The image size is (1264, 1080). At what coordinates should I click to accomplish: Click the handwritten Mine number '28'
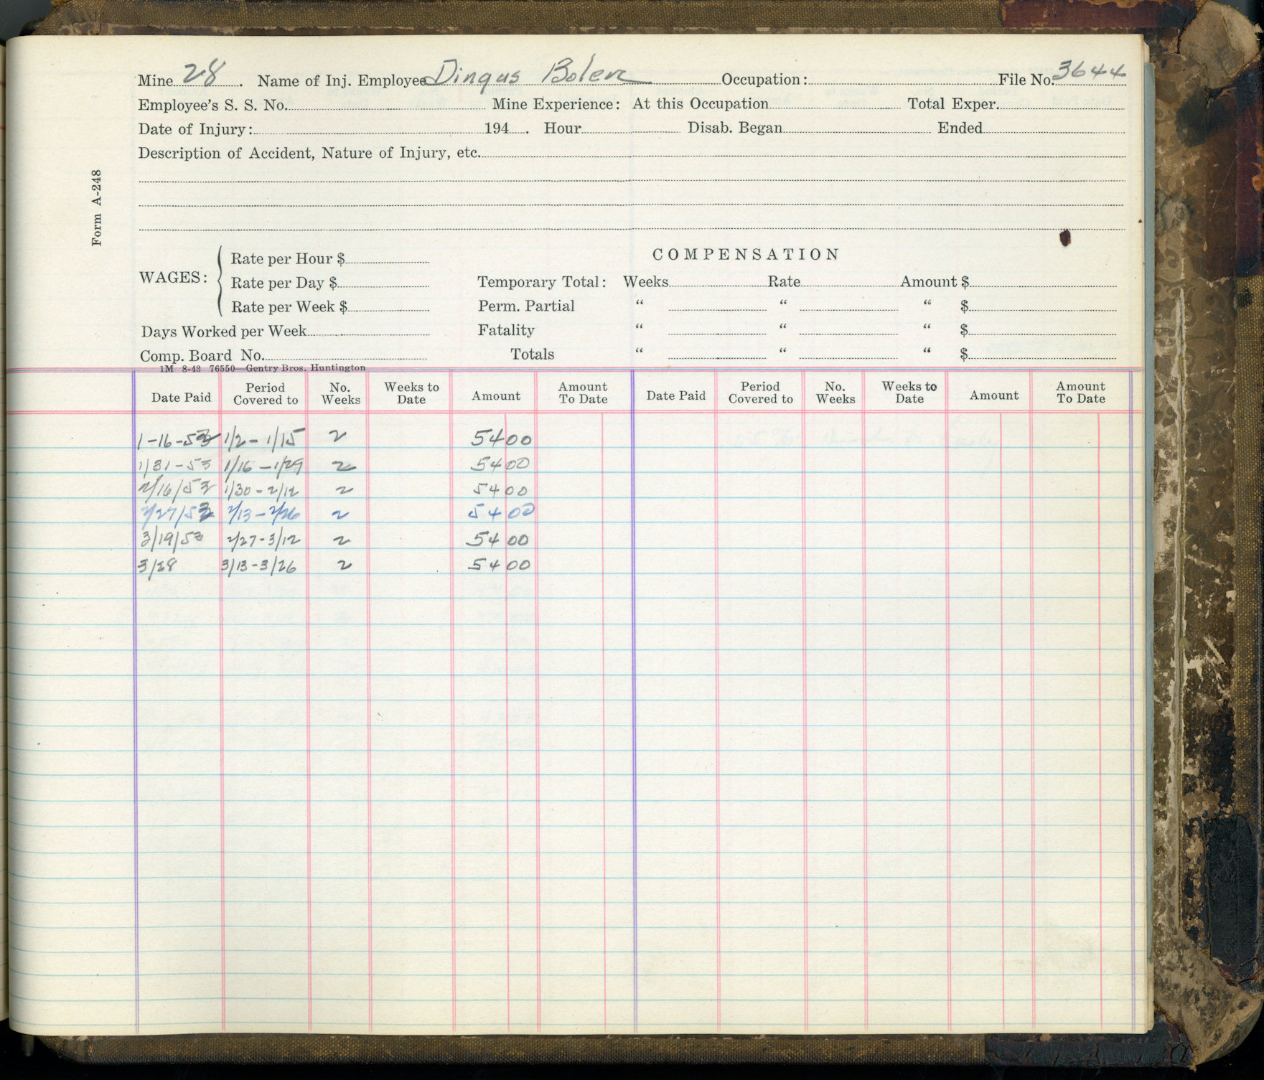click(203, 74)
